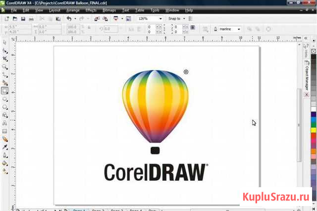The height and width of the screenshot is (211, 317).
Task: Close the docker with the red X
Action: click(307, 95)
